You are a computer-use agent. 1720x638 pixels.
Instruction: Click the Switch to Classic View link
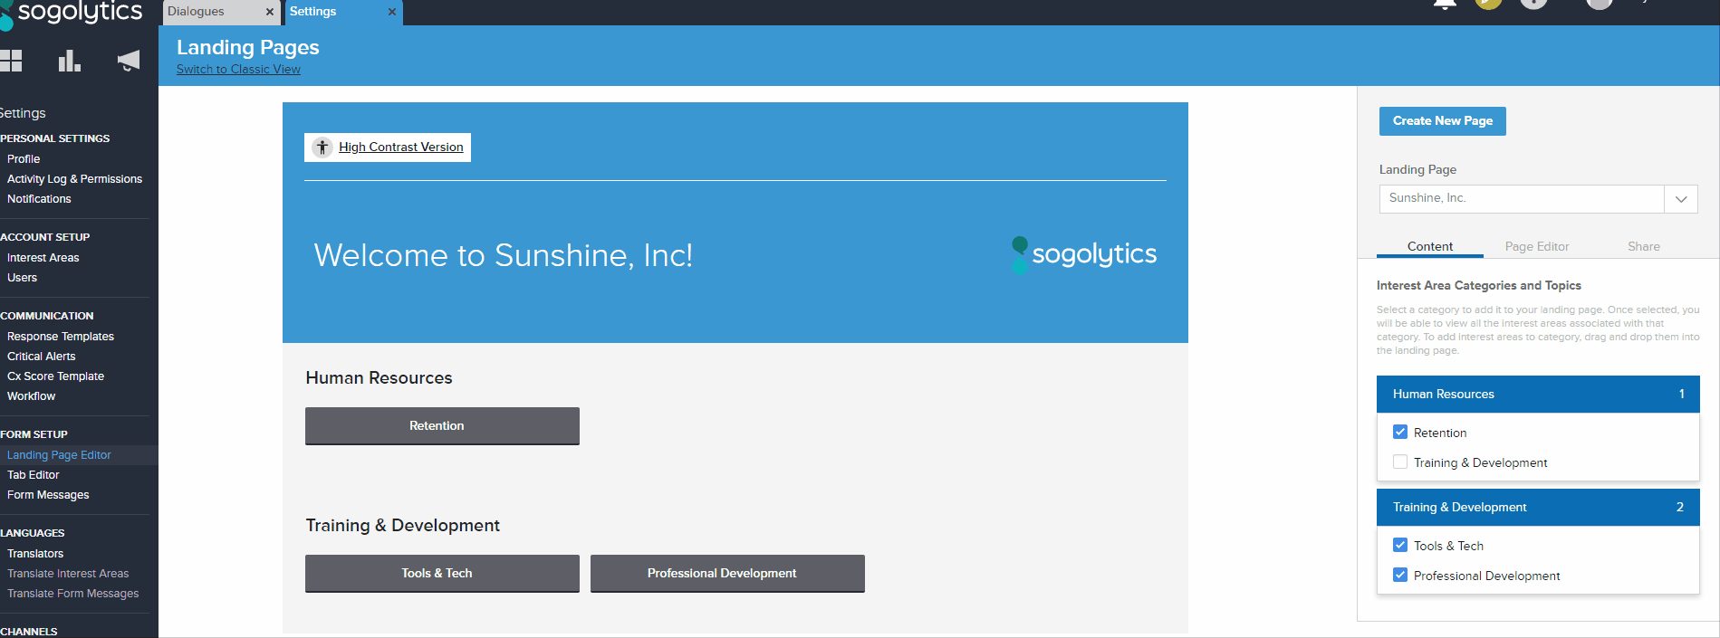pos(238,70)
